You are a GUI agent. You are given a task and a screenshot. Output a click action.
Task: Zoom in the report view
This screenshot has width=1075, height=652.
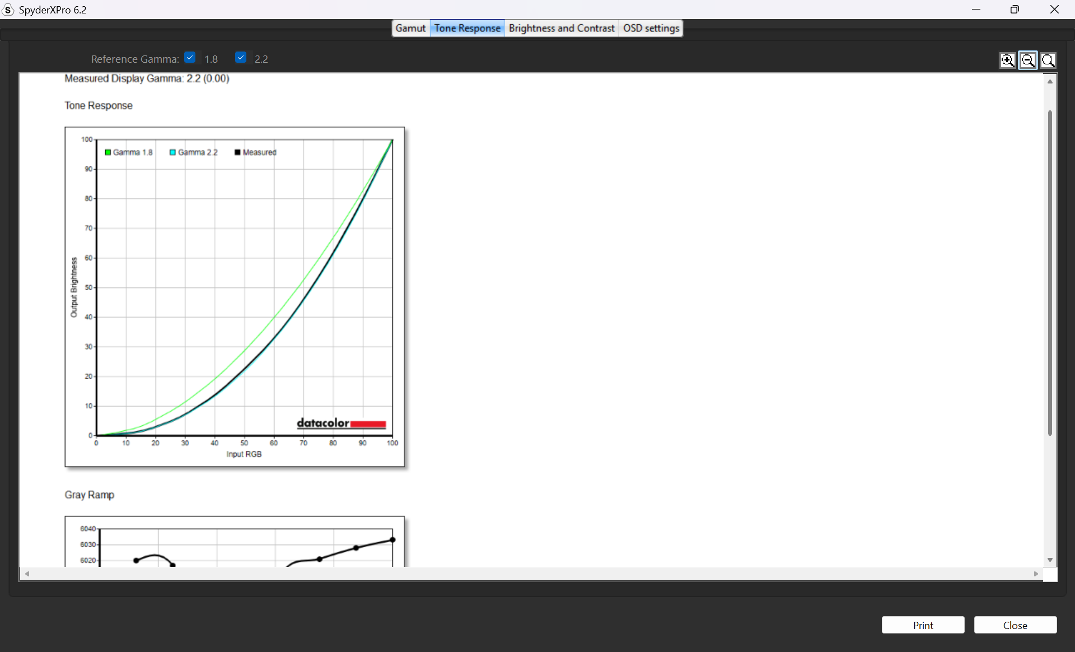[1008, 60]
